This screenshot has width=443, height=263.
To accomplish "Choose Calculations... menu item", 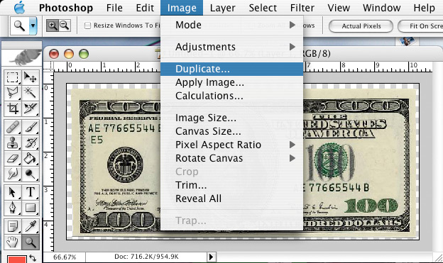I will (231, 96).
